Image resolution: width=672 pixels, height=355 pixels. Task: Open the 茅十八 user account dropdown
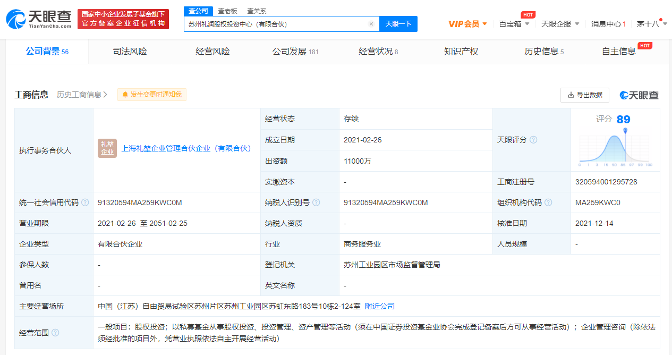click(x=652, y=24)
